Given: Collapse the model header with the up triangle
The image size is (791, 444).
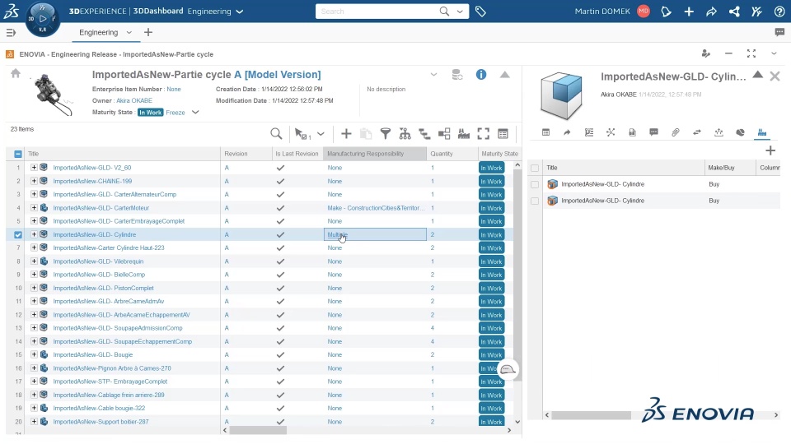Looking at the screenshot, I should (x=504, y=75).
